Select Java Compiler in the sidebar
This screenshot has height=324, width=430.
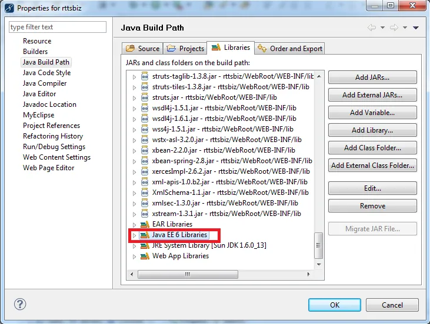coord(45,83)
